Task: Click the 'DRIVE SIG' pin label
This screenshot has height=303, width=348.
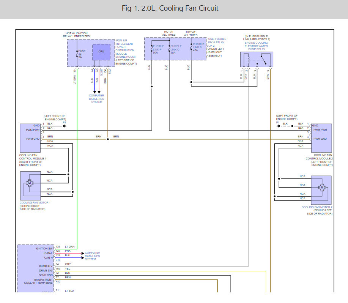Action: click(46, 271)
